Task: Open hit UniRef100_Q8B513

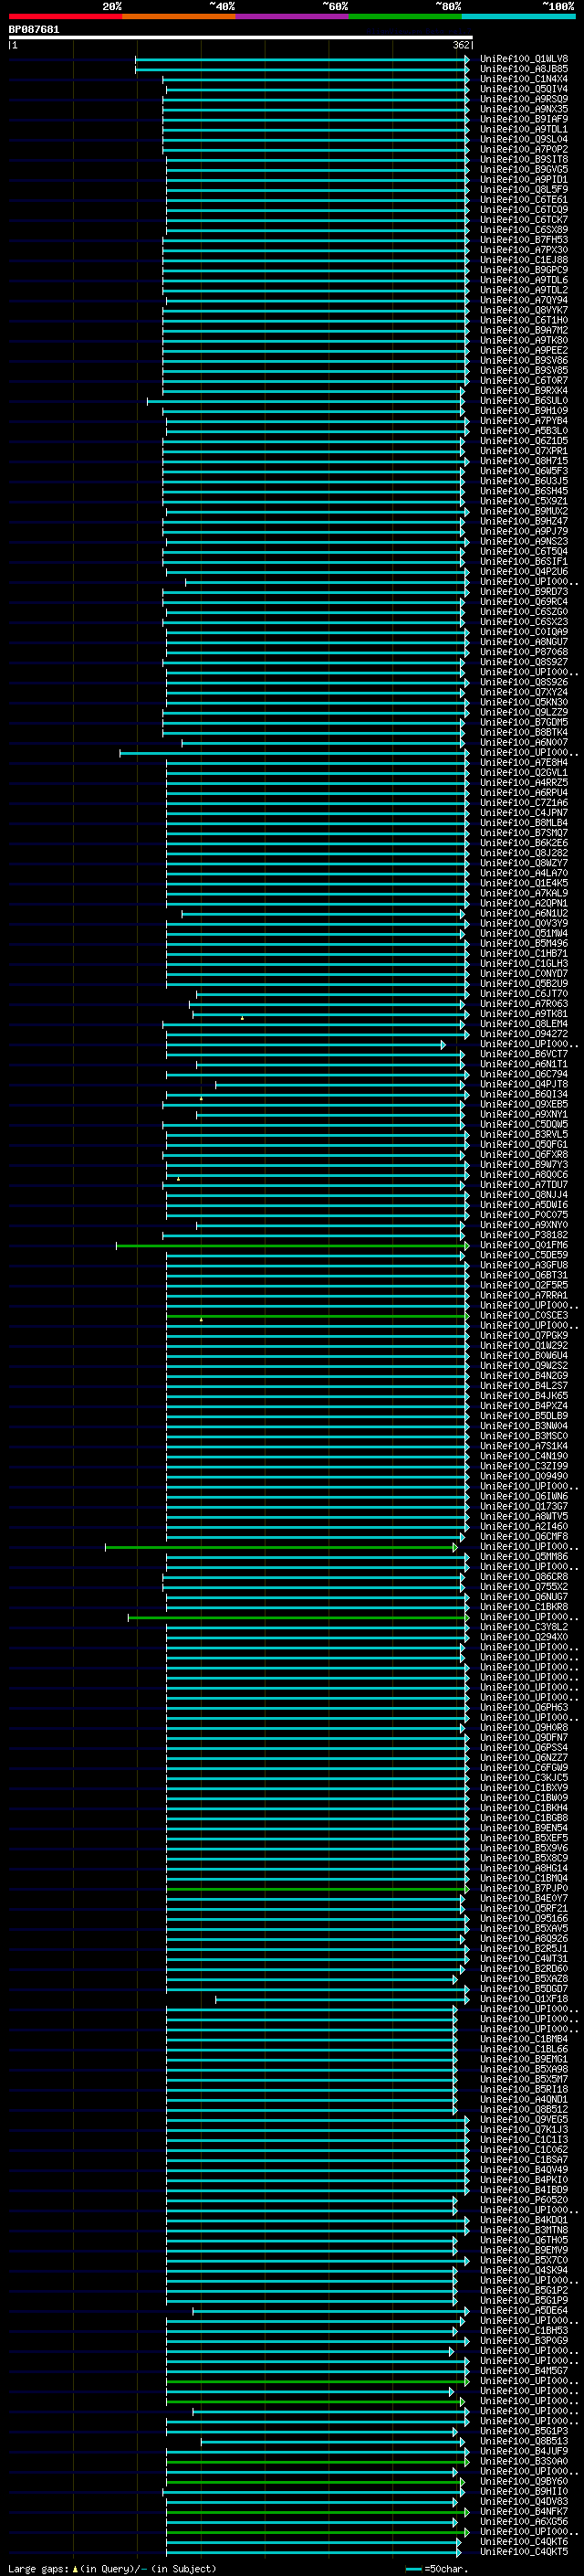Action: point(524,2441)
